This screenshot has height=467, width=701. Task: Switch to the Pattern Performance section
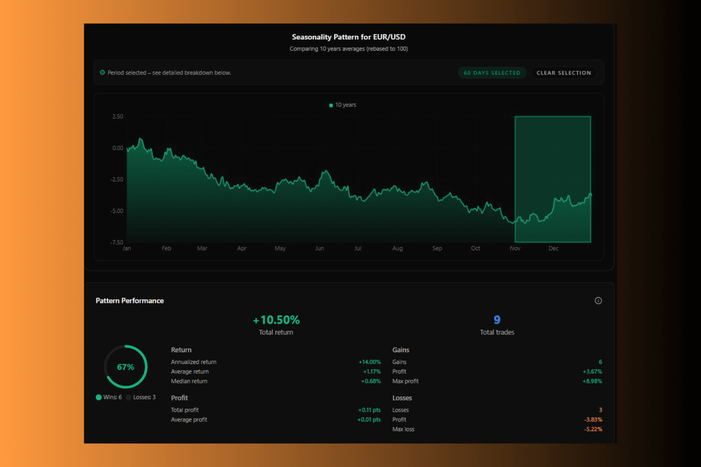coord(130,300)
